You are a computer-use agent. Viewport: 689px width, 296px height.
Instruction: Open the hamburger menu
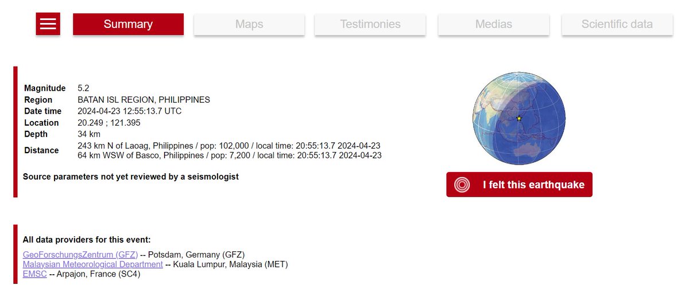click(x=48, y=24)
